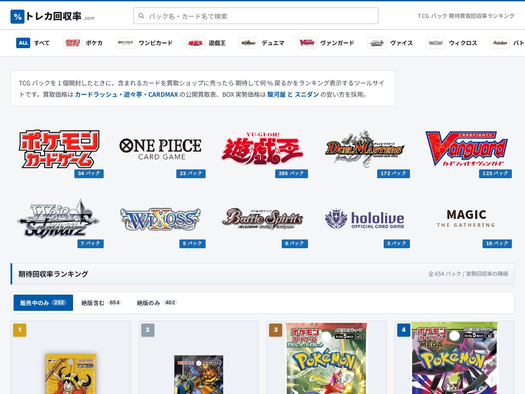The height and width of the screenshot is (394, 525).
Task: Click the パック名・カード名で検索 search field
Action: click(256, 16)
